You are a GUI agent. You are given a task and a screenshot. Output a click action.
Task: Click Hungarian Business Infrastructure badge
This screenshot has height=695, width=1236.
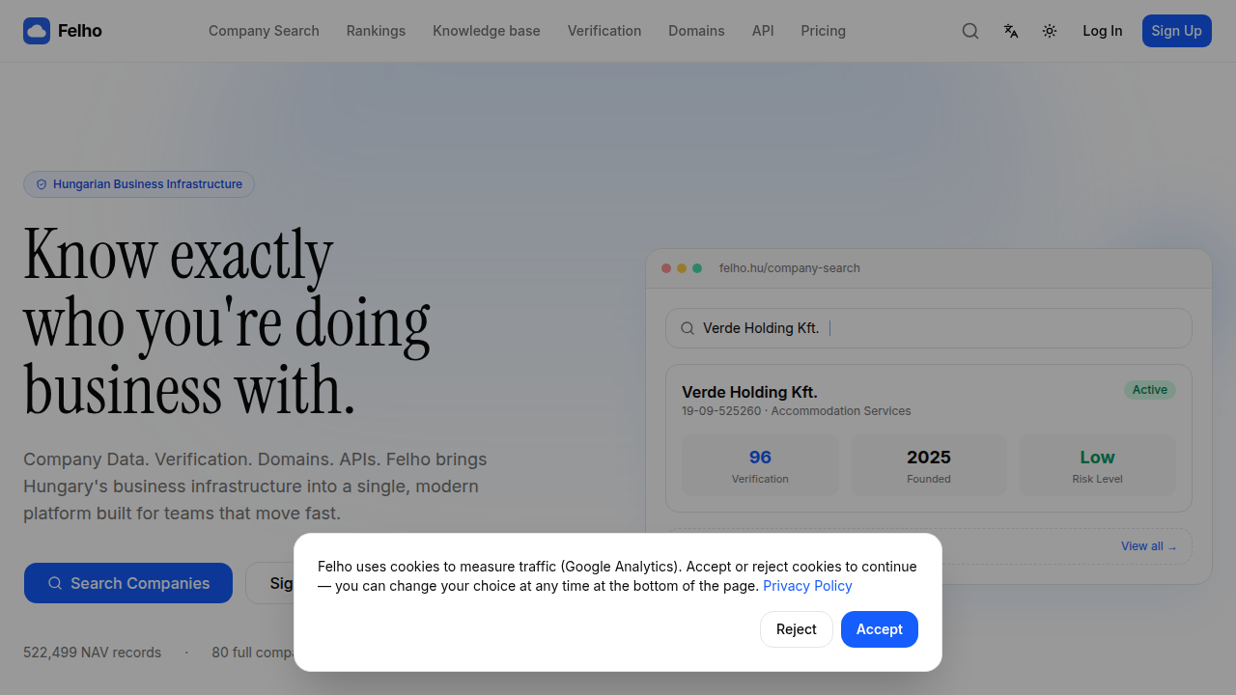pos(139,184)
